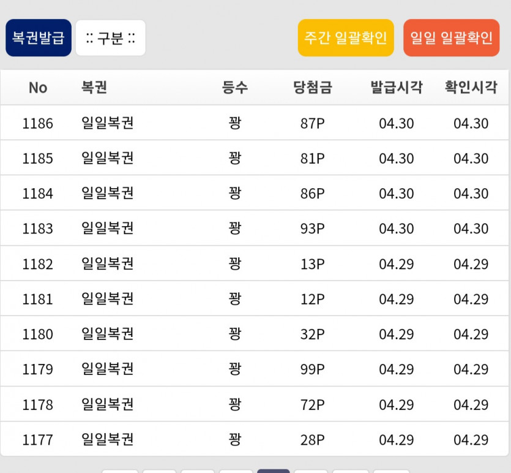Click the 복권발급 button
The height and width of the screenshot is (473, 511).
(39, 38)
